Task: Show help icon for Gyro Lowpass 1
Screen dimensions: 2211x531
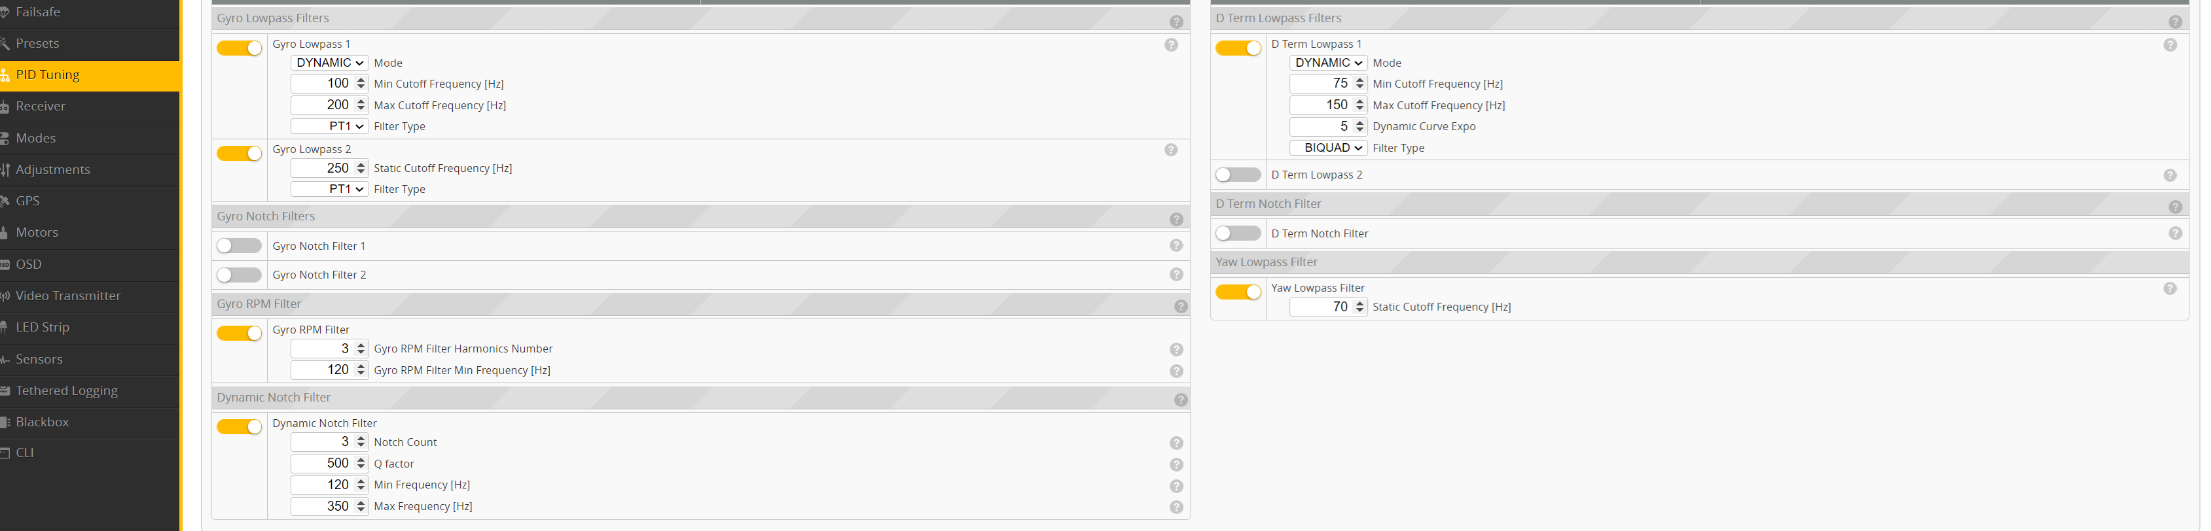Action: [1171, 44]
